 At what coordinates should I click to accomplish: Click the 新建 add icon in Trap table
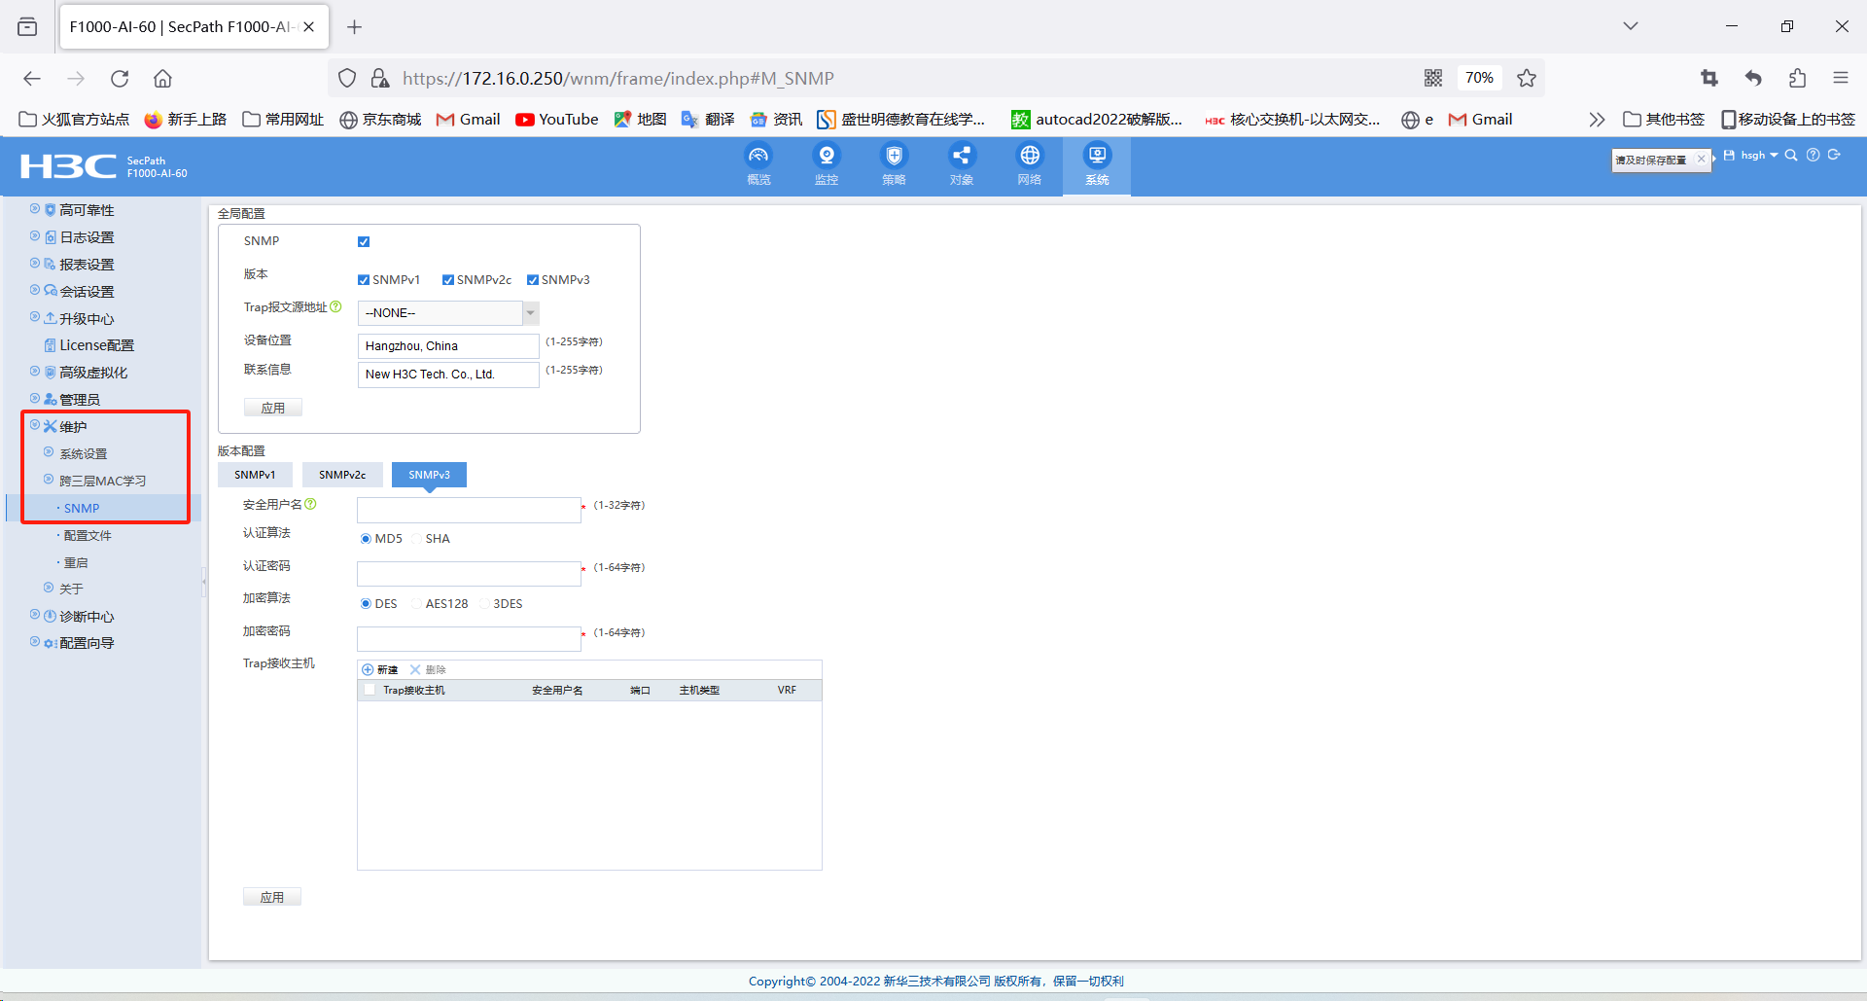[x=368, y=670]
